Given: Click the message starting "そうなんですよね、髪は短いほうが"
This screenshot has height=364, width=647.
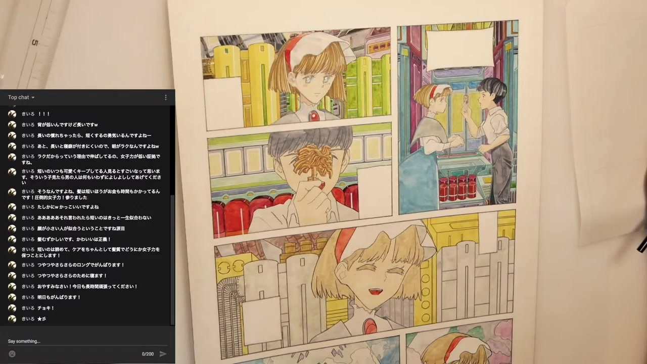Looking at the screenshot, I should click(91, 194).
